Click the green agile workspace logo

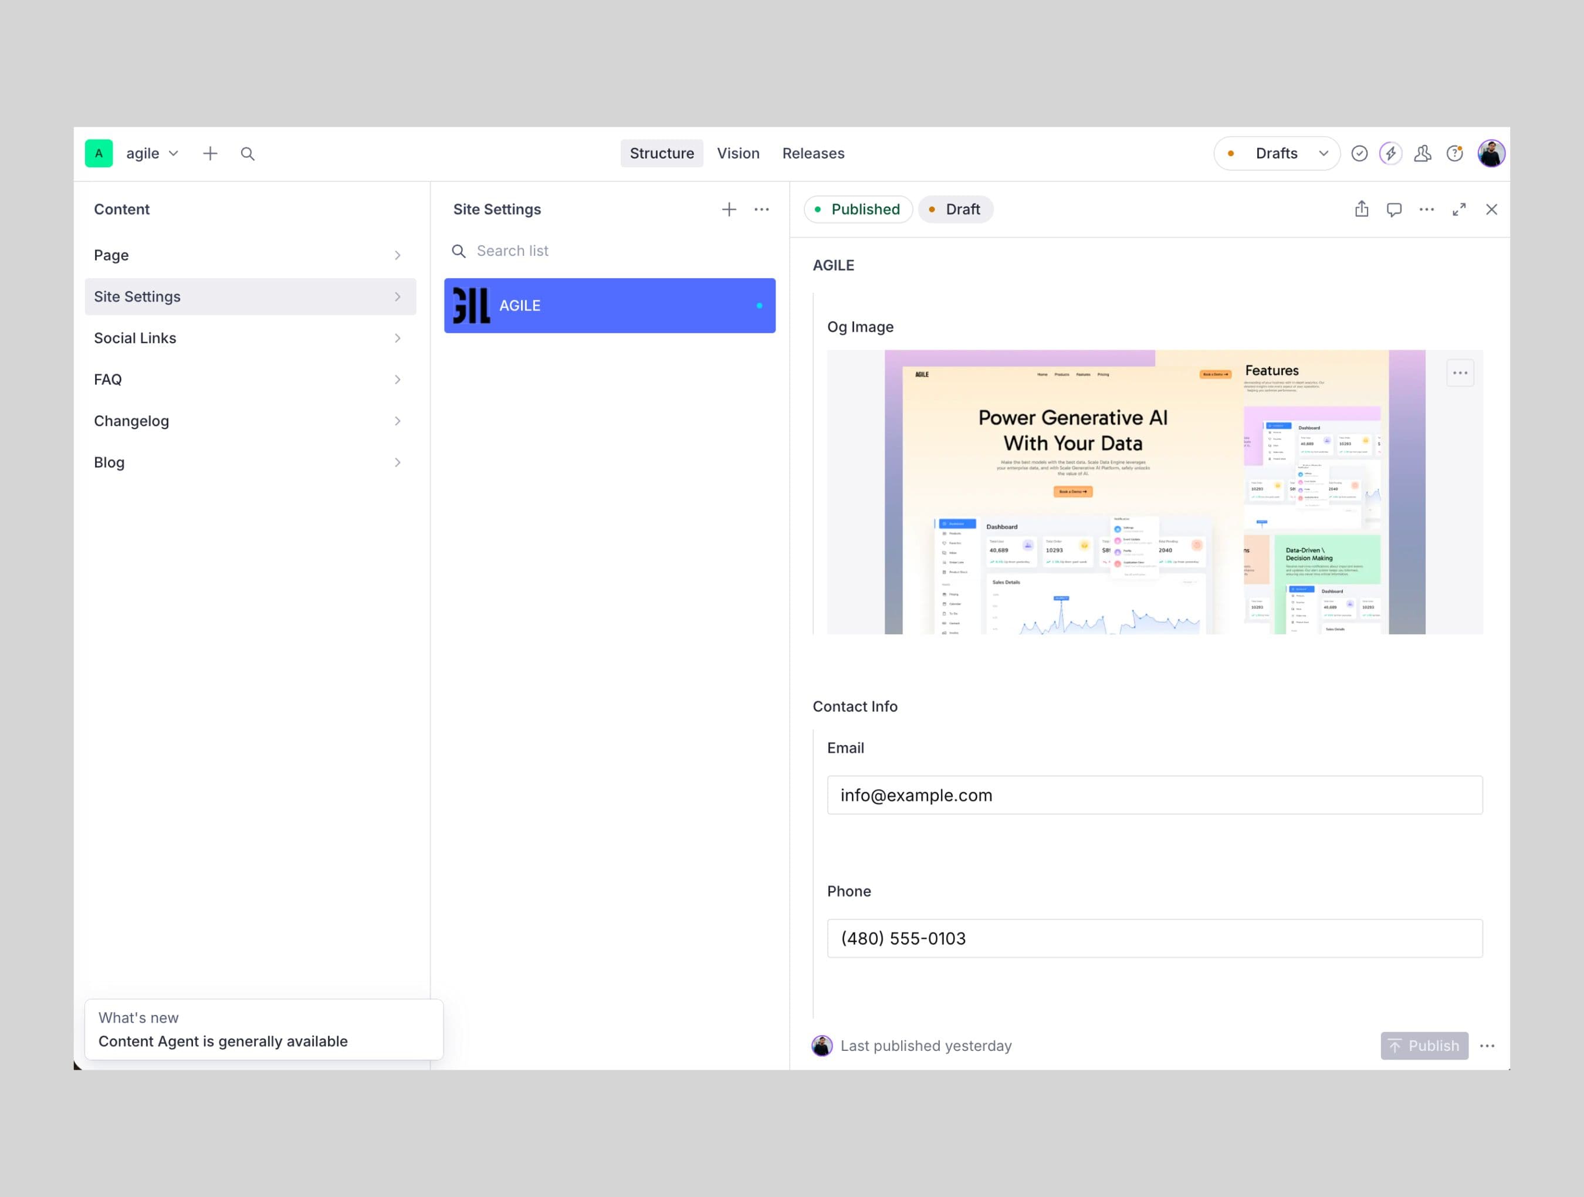tap(99, 153)
